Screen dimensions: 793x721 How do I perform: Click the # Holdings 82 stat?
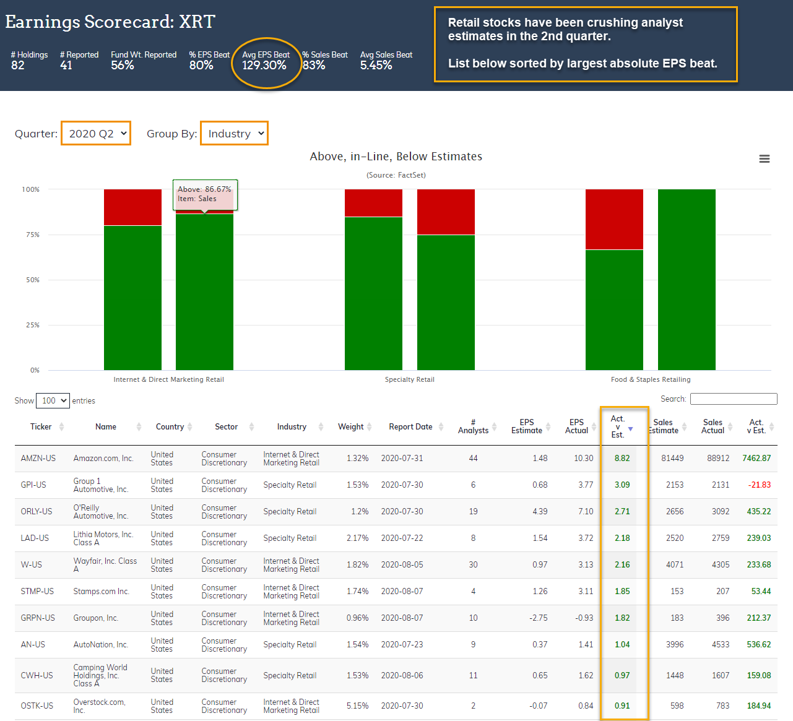pos(29,61)
